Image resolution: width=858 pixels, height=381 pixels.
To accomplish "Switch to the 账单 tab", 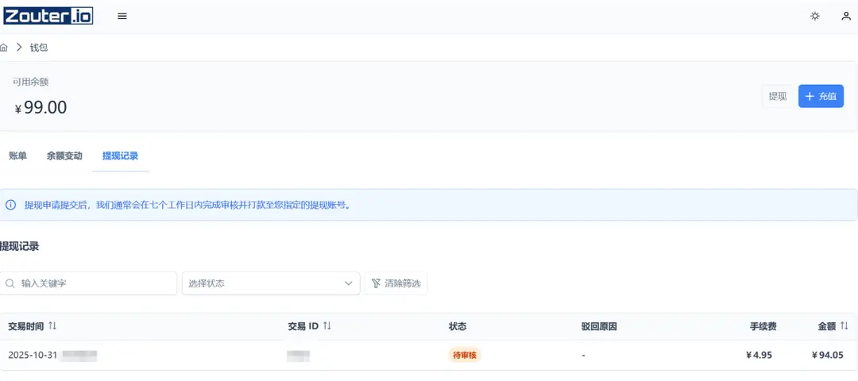I will (x=17, y=156).
